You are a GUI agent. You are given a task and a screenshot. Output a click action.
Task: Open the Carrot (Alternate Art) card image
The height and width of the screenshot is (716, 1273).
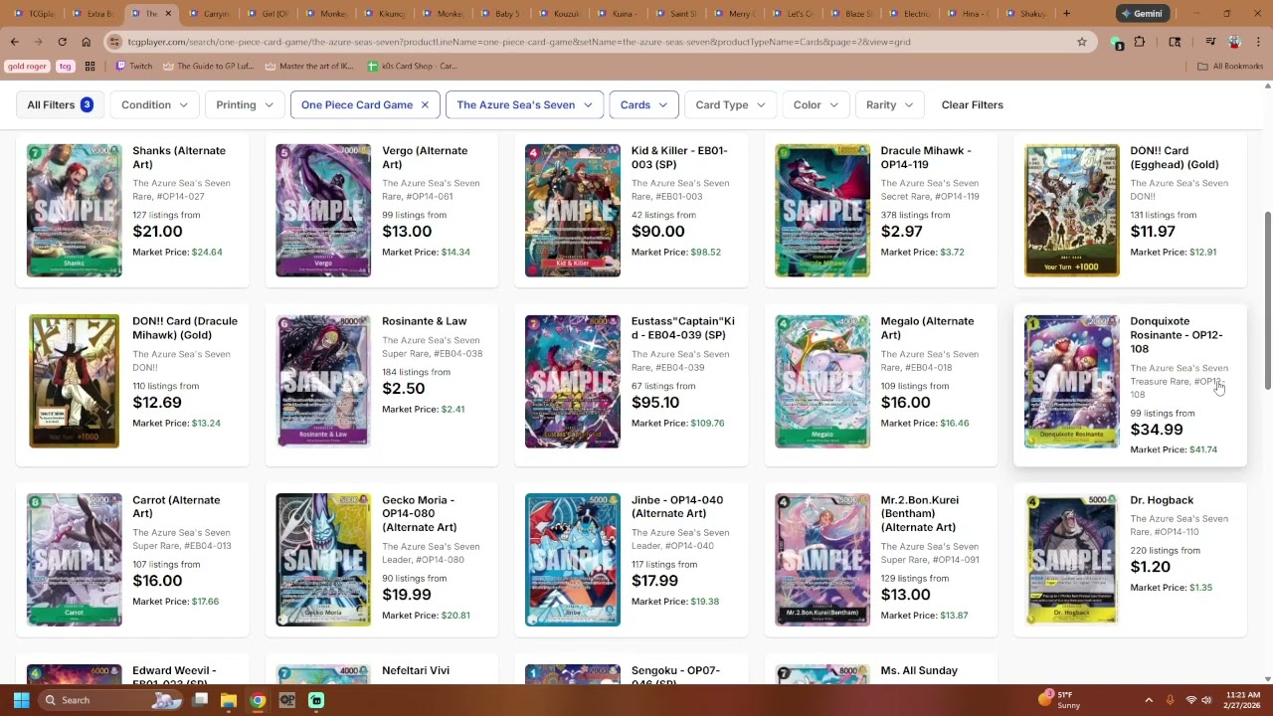click(74, 560)
